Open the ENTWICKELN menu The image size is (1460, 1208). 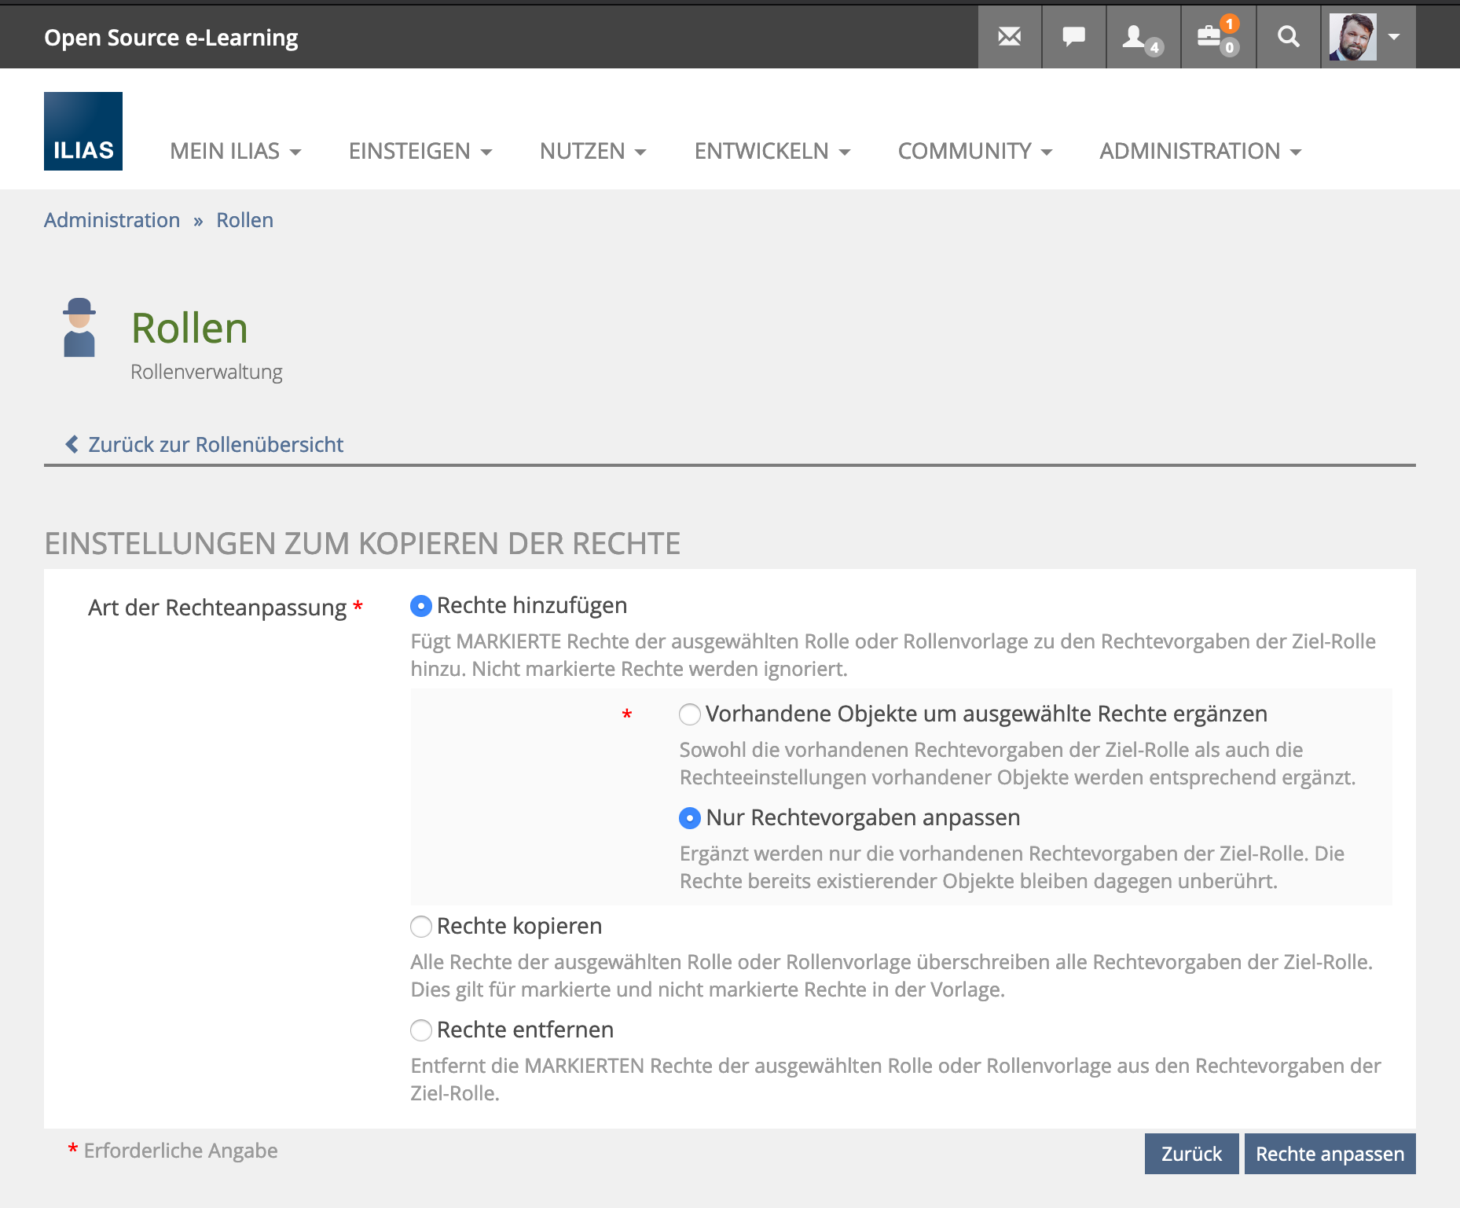pyautogui.click(x=772, y=151)
